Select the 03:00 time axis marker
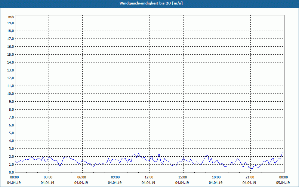The width and height of the screenshot is (299, 187). pos(49,177)
